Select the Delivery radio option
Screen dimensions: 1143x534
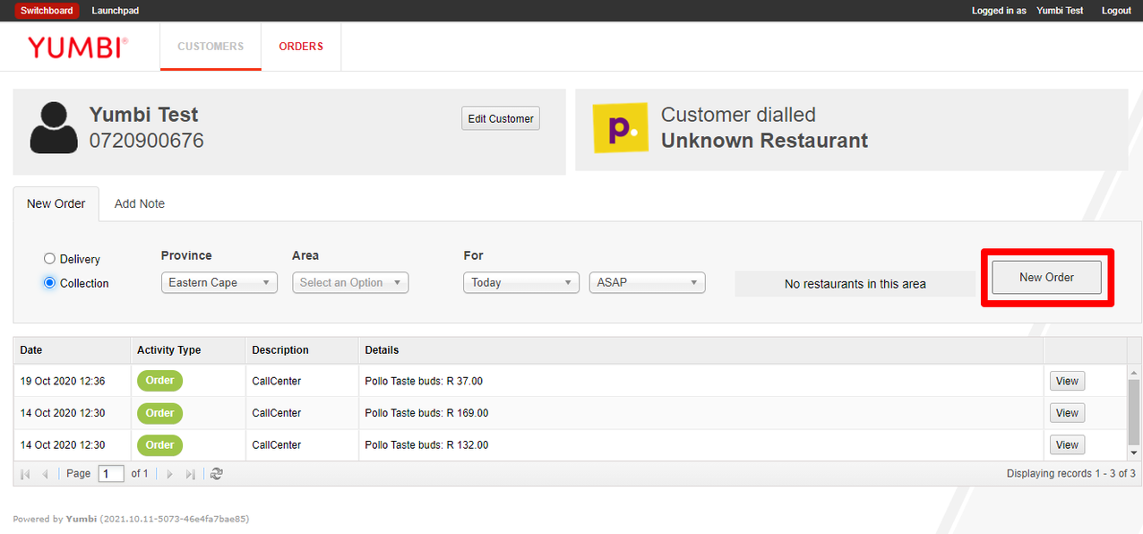click(50, 259)
